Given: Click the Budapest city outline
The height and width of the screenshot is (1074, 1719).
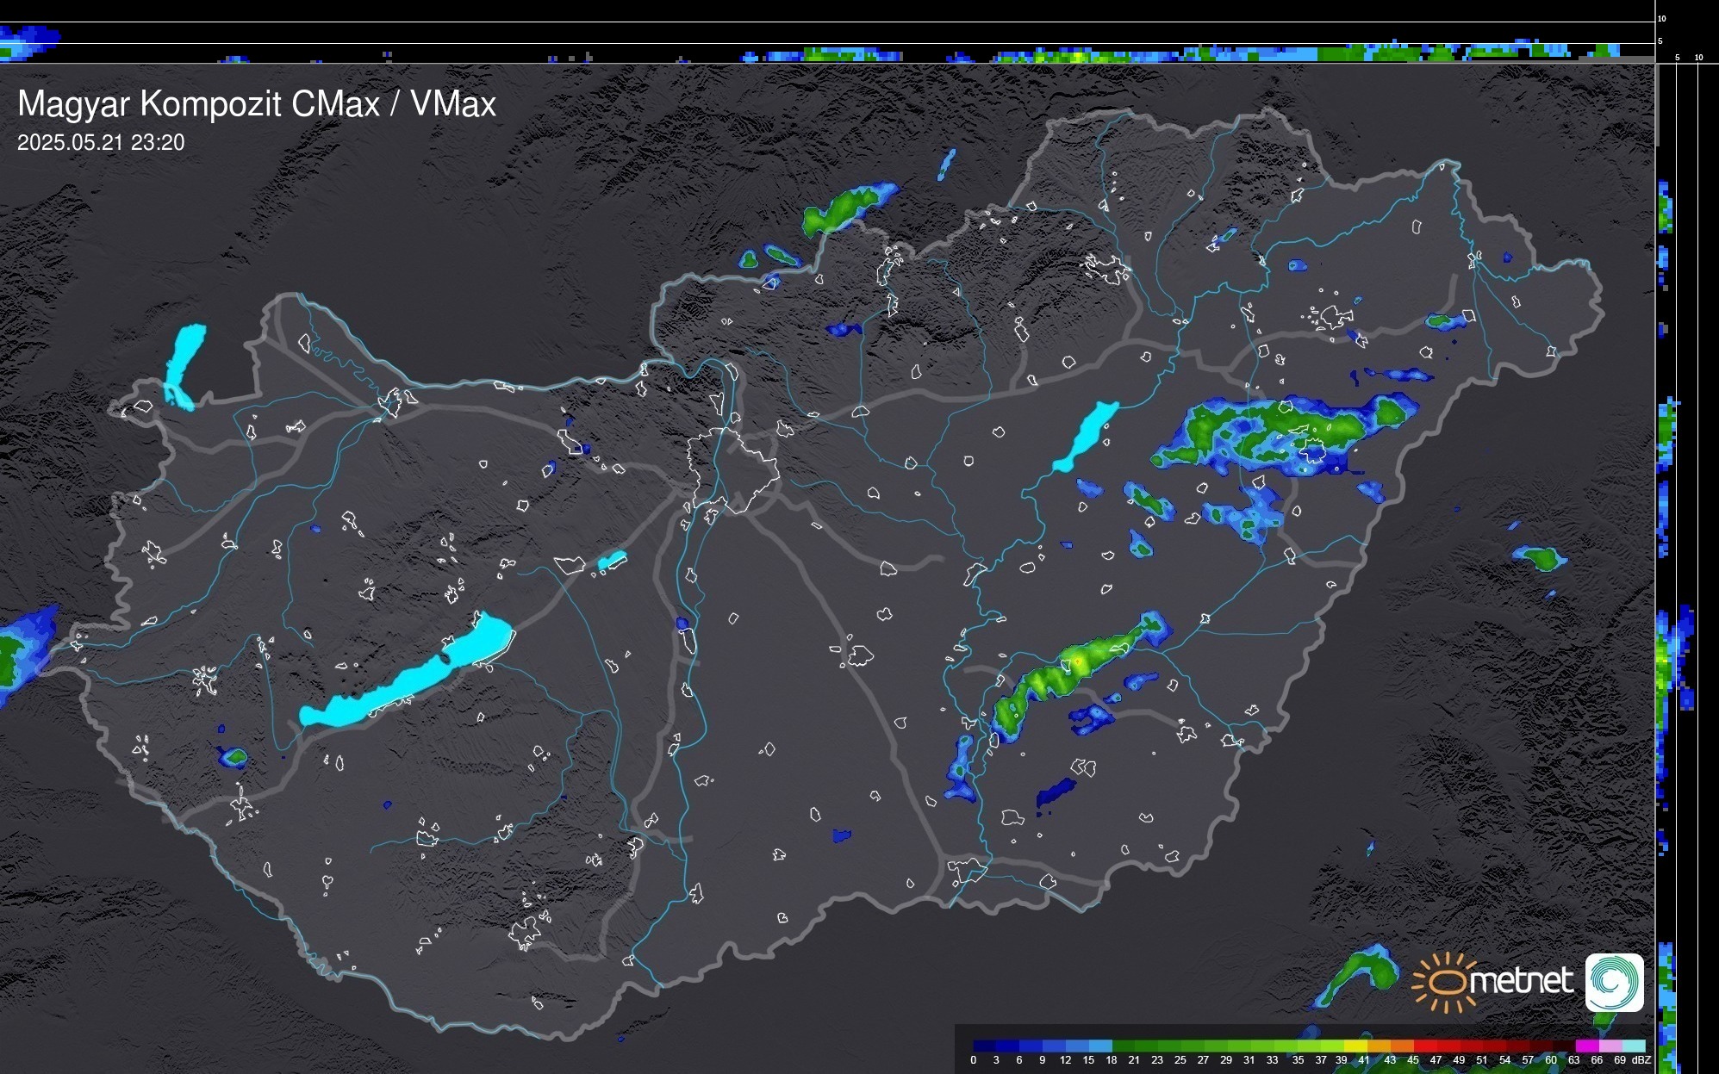Looking at the screenshot, I should tap(732, 469).
